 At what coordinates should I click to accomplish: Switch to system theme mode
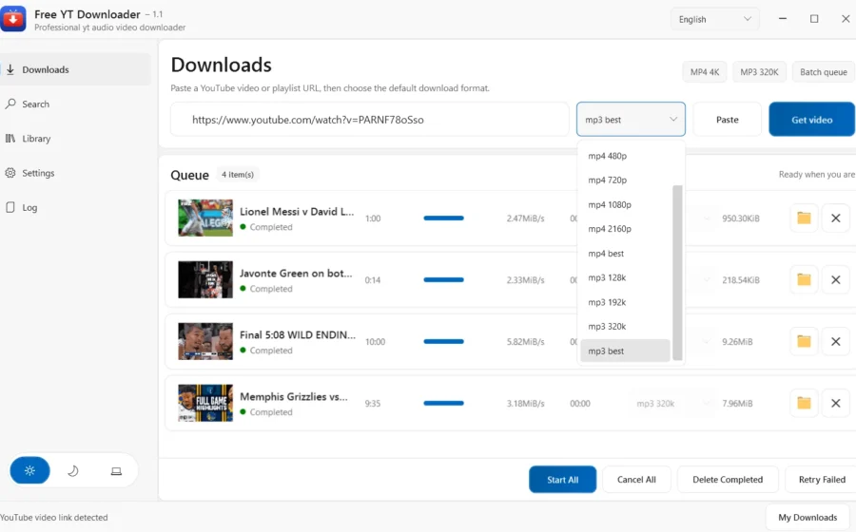pyautogui.click(x=116, y=471)
